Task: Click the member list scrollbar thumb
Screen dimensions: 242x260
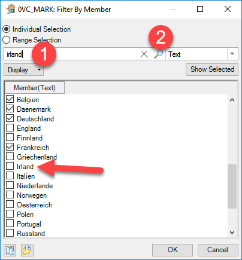Action: (x=232, y=186)
